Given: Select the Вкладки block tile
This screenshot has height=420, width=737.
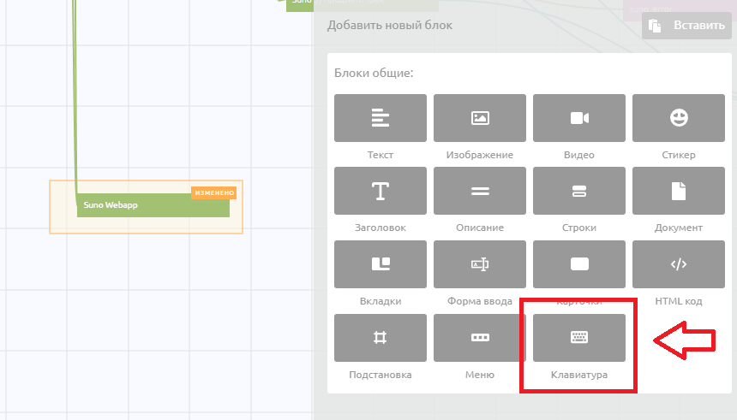Looking at the screenshot, I should tap(380, 264).
